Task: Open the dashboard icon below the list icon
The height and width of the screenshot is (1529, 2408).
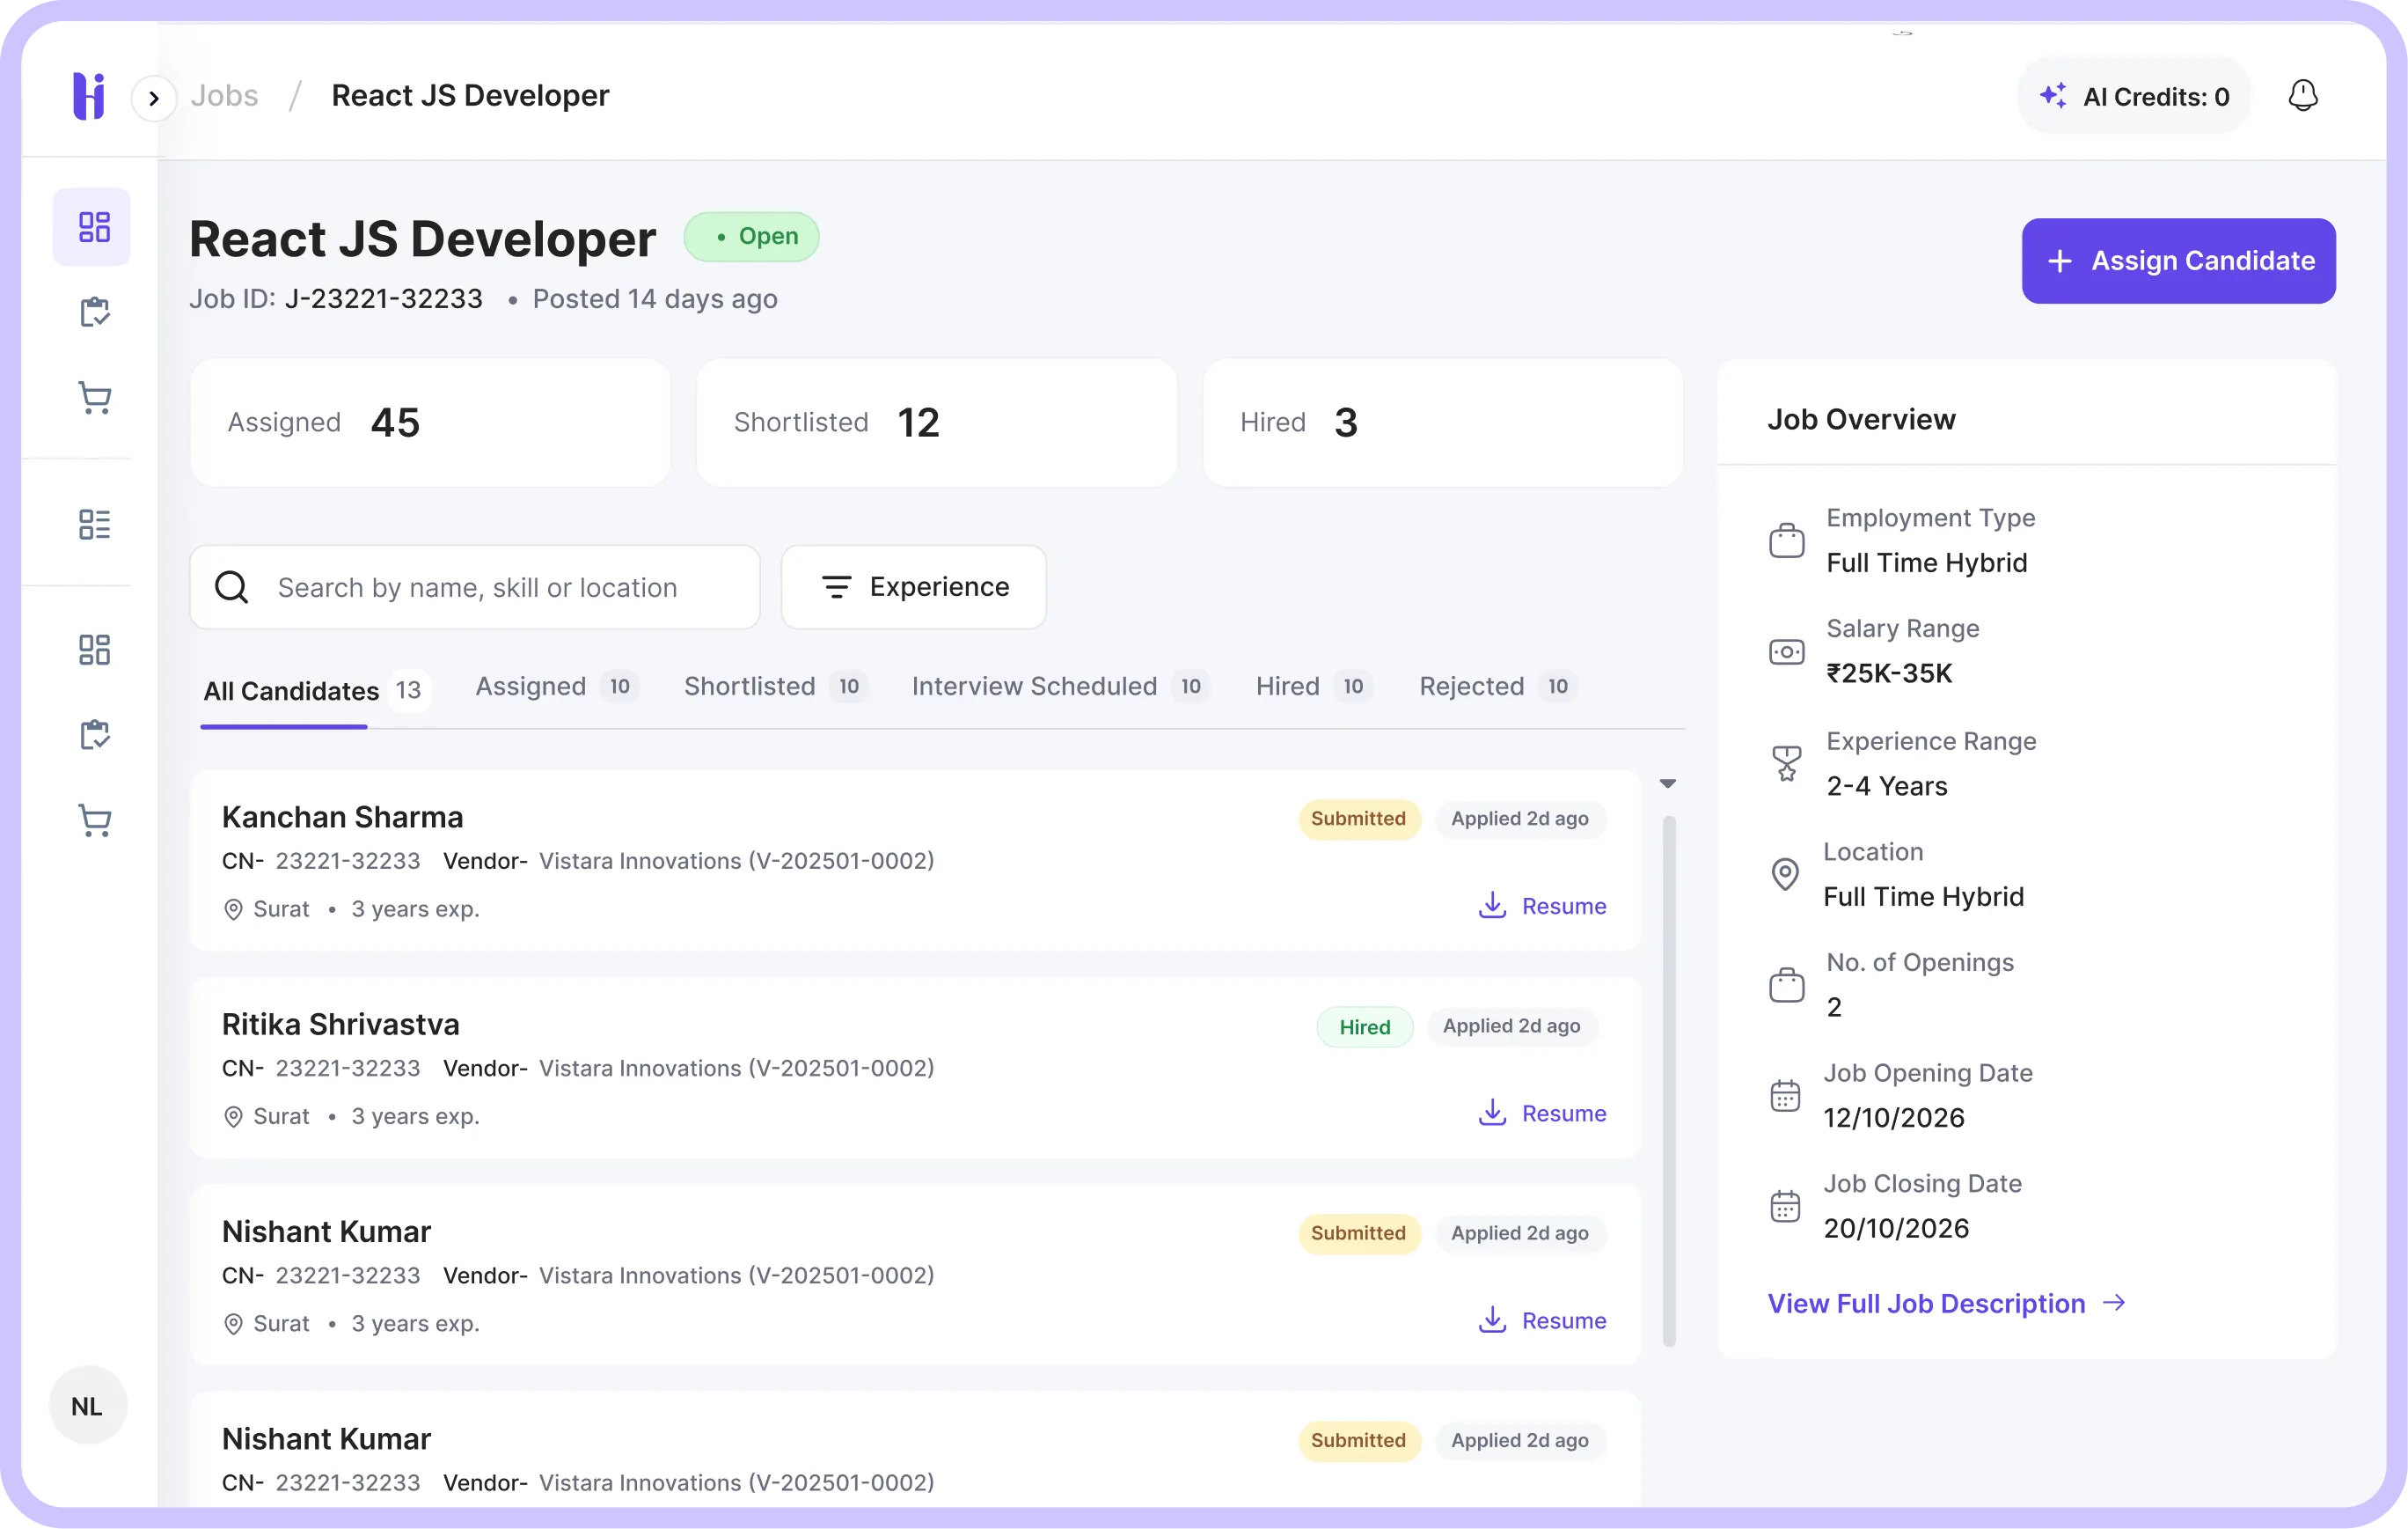Action: click(94, 651)
